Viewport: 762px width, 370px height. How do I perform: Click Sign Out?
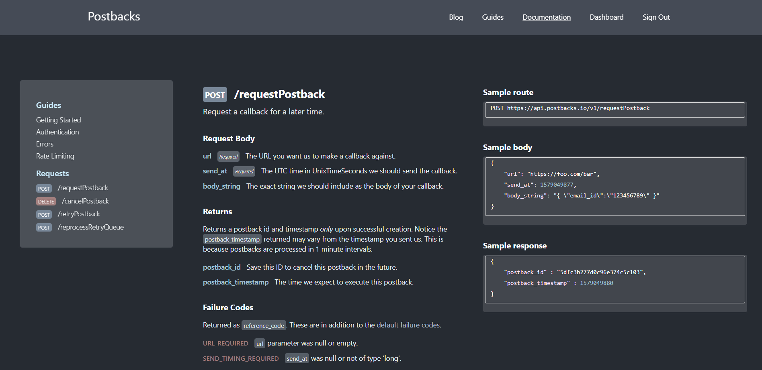click(x=656, y=17)
